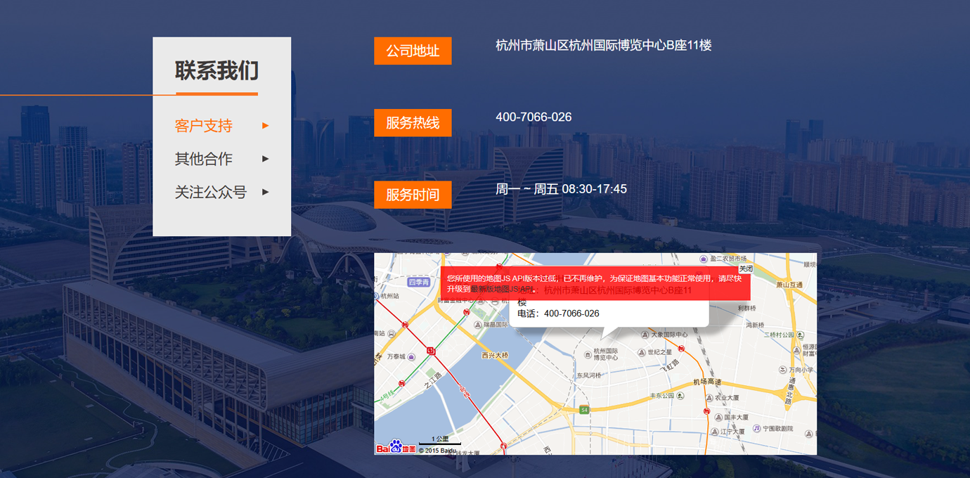Click the 机场高速 road label
This screenshot has height=478, width=970.
(x=707, y=382)
